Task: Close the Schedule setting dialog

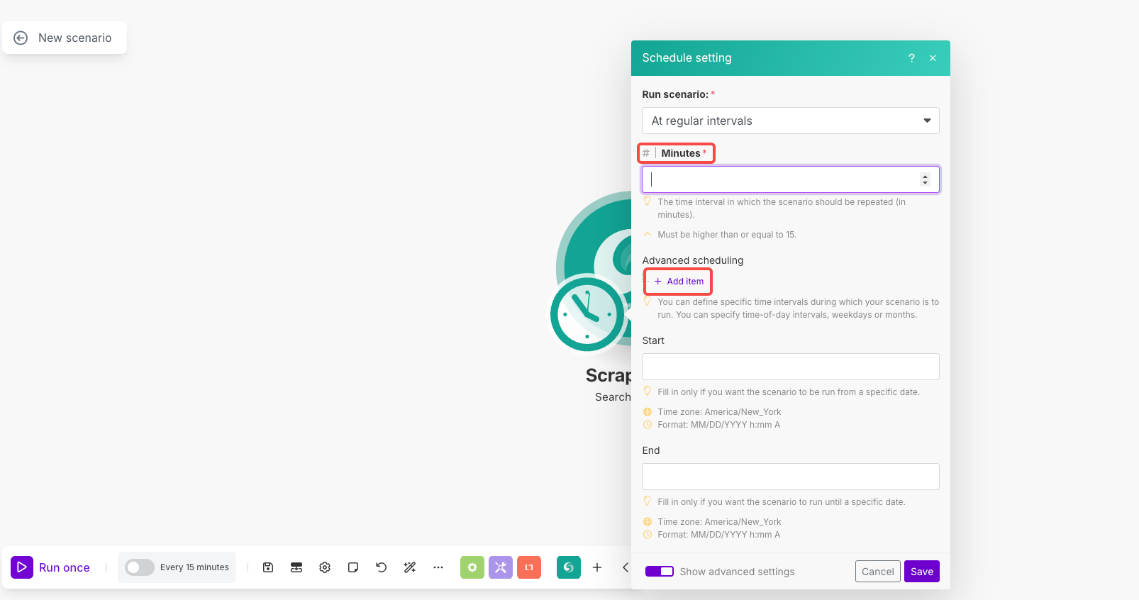Action: (x=933, y=58)
